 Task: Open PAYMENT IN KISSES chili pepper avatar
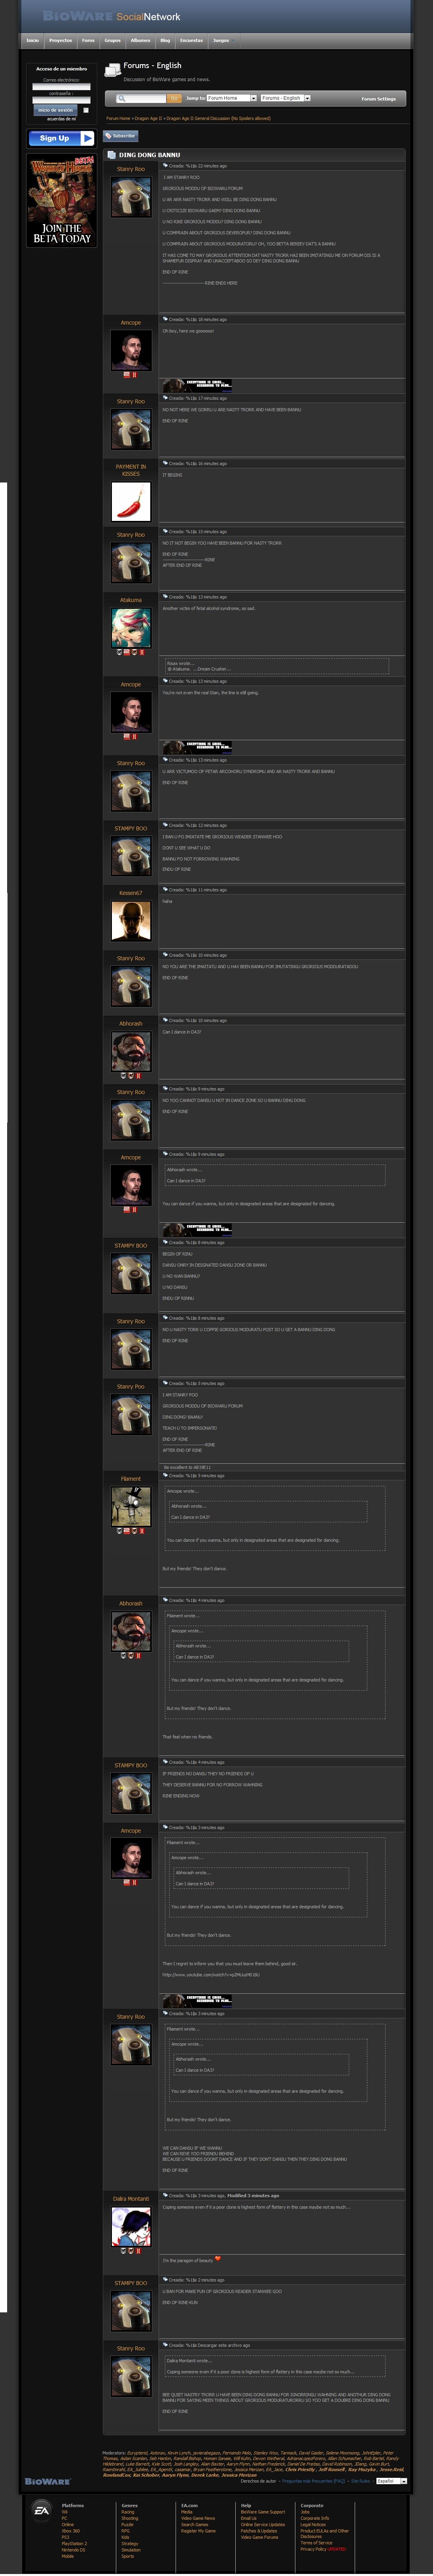point(131,501)
